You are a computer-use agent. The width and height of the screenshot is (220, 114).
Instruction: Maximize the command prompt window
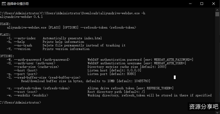202,4
